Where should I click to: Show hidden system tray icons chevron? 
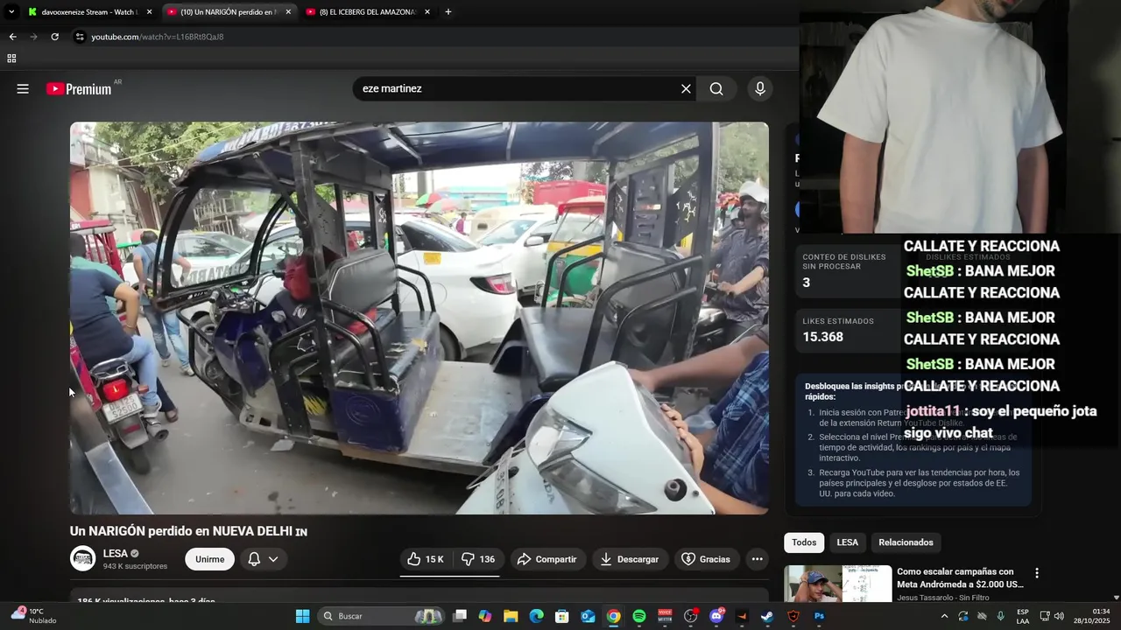[944, 616]
